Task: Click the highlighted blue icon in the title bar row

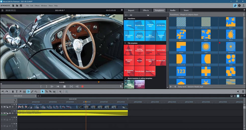Action: click(235, 6)
